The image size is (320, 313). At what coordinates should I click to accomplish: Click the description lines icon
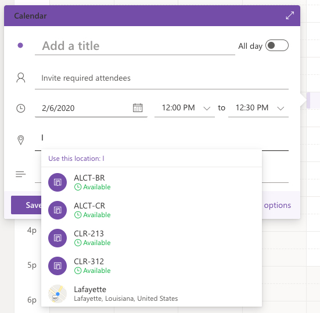[x=20, y=174]
